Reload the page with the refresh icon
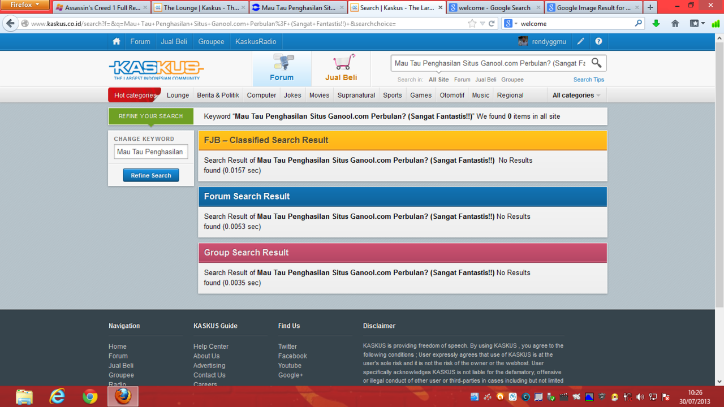The width and height of the screenshot is (724, 407). pyautogui.click(x=492, y=24)
